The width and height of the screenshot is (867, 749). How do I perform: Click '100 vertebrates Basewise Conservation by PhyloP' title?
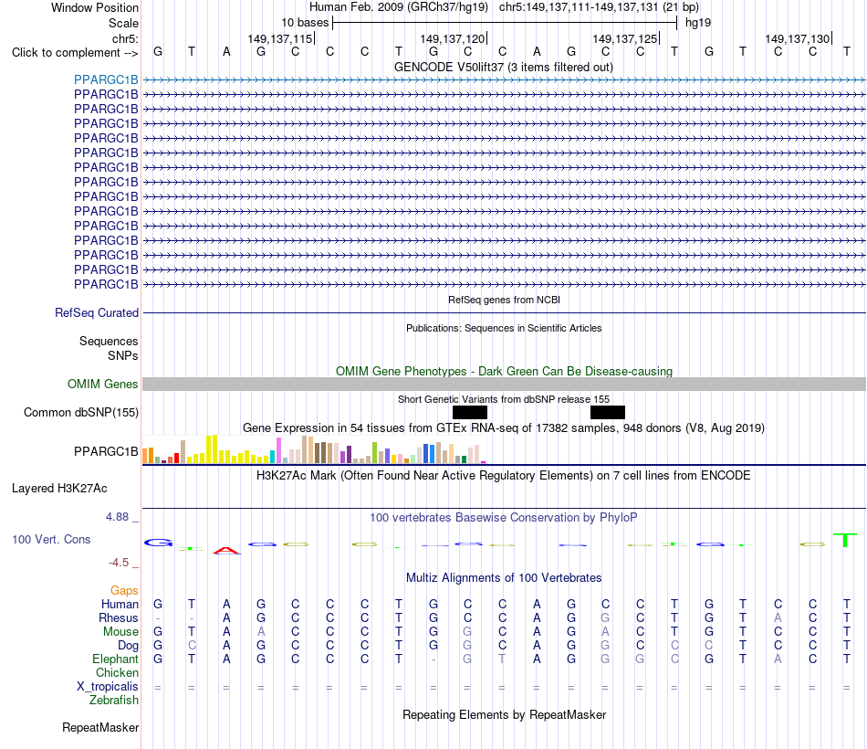point(504,518)
